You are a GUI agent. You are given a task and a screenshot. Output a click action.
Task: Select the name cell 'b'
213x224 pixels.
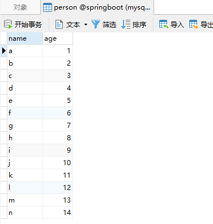25,63
